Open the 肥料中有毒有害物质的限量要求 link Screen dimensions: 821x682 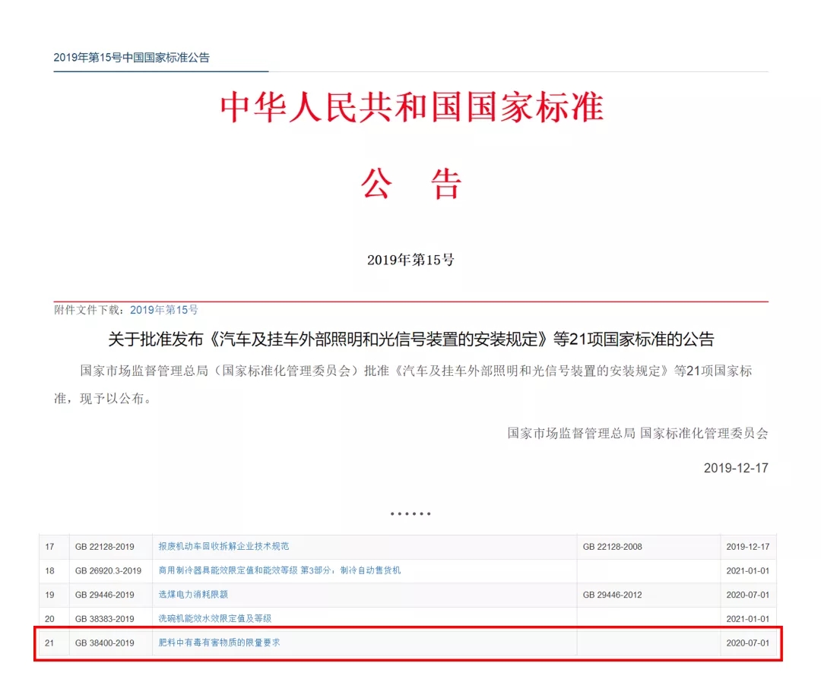(219, 643)
